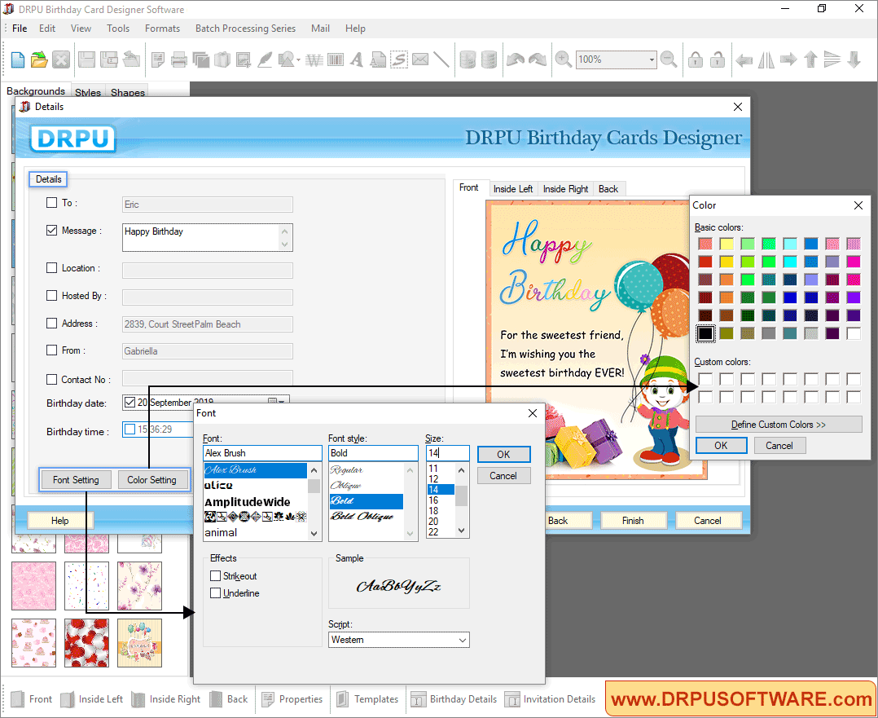Screen dimensions: 878x718
Task: Enable the To checkbox
Action: coord(51,202)
